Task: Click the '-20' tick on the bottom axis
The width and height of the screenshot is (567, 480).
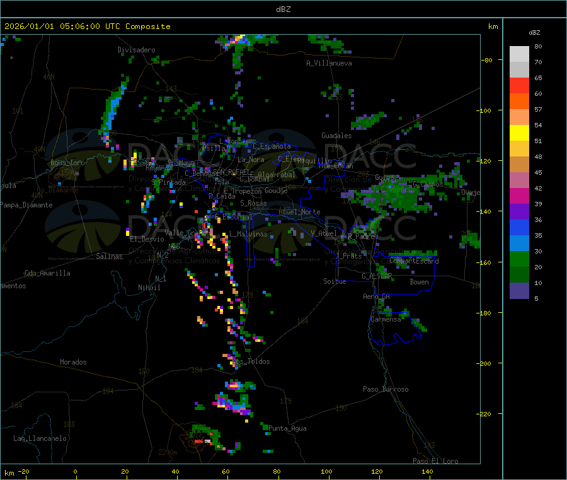Action: (23, 471)
